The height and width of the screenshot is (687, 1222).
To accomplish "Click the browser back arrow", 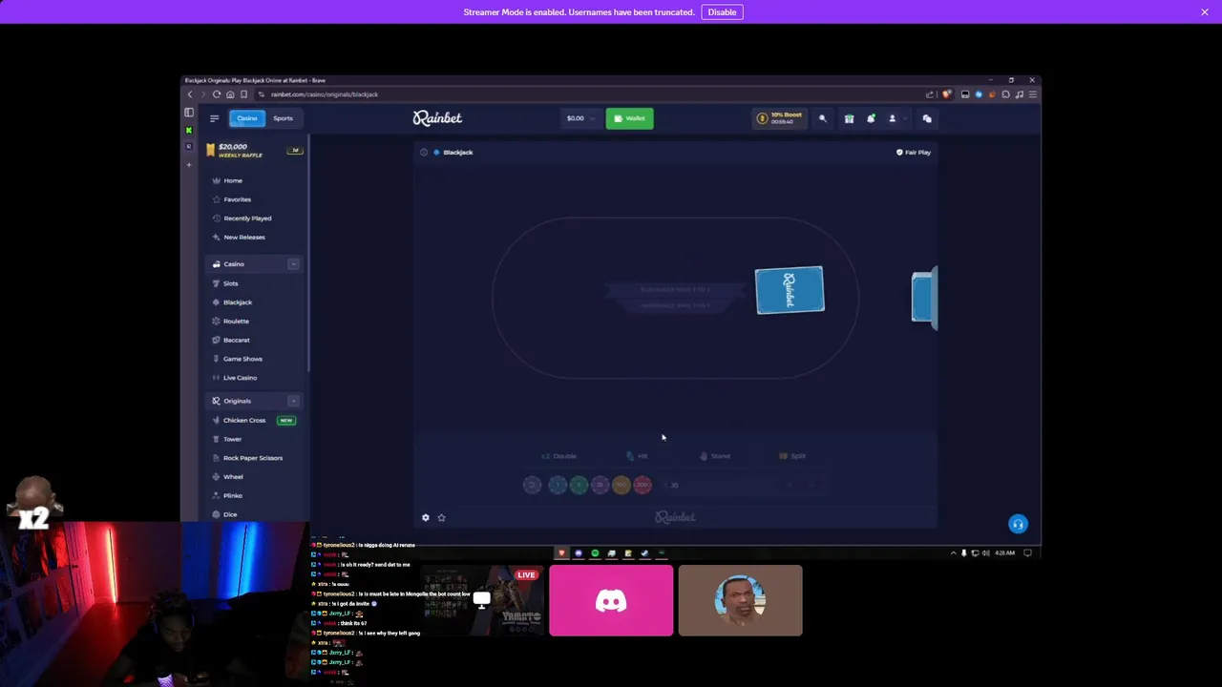I will coord(190,94).
